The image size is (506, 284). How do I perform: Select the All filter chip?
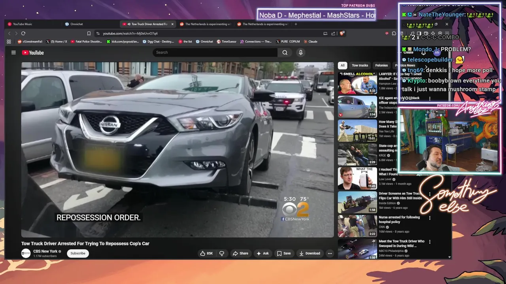(343, 65)
